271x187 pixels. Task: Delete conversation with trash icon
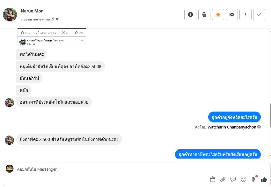pos(204,14)
